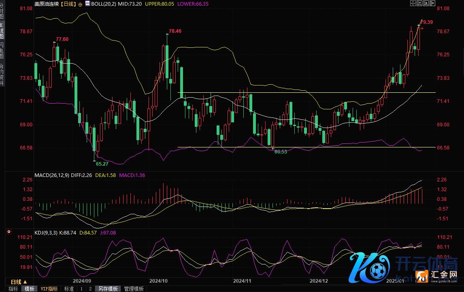Click the 另存模板 button
The width and height of the screenshot is (464, 292).
click(x=108, y=289)
